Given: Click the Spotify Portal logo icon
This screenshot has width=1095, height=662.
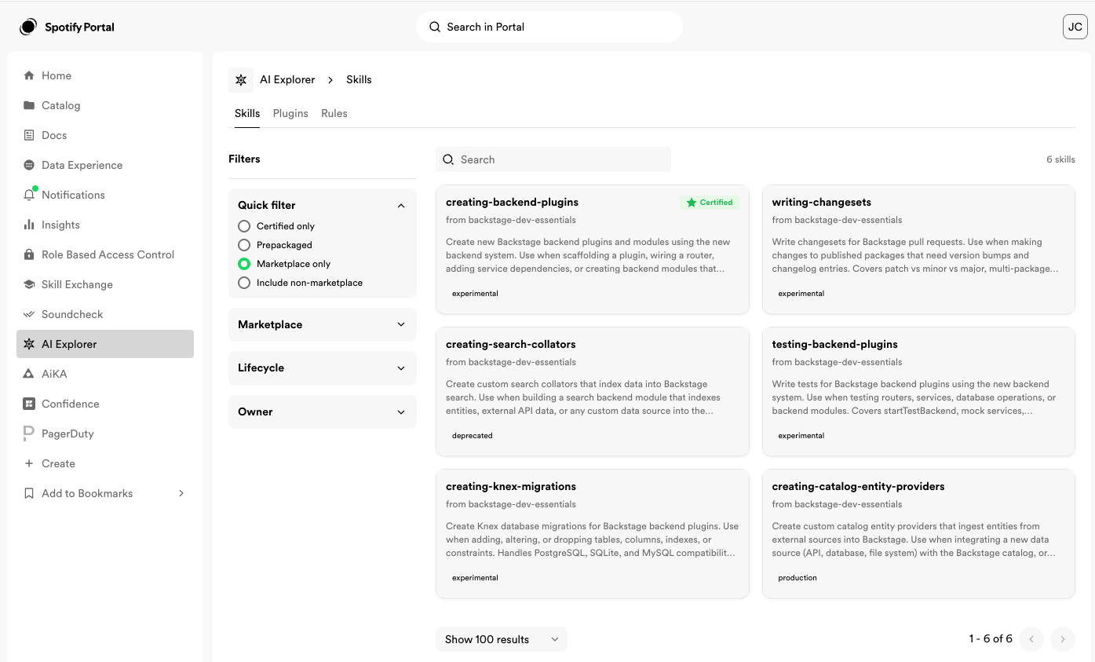Looking at the screenshot, I should point(28,27).
